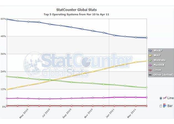Click the Linux legend marker icon
Viewport: 174px width, 124px height.
[x=151, y=70]
